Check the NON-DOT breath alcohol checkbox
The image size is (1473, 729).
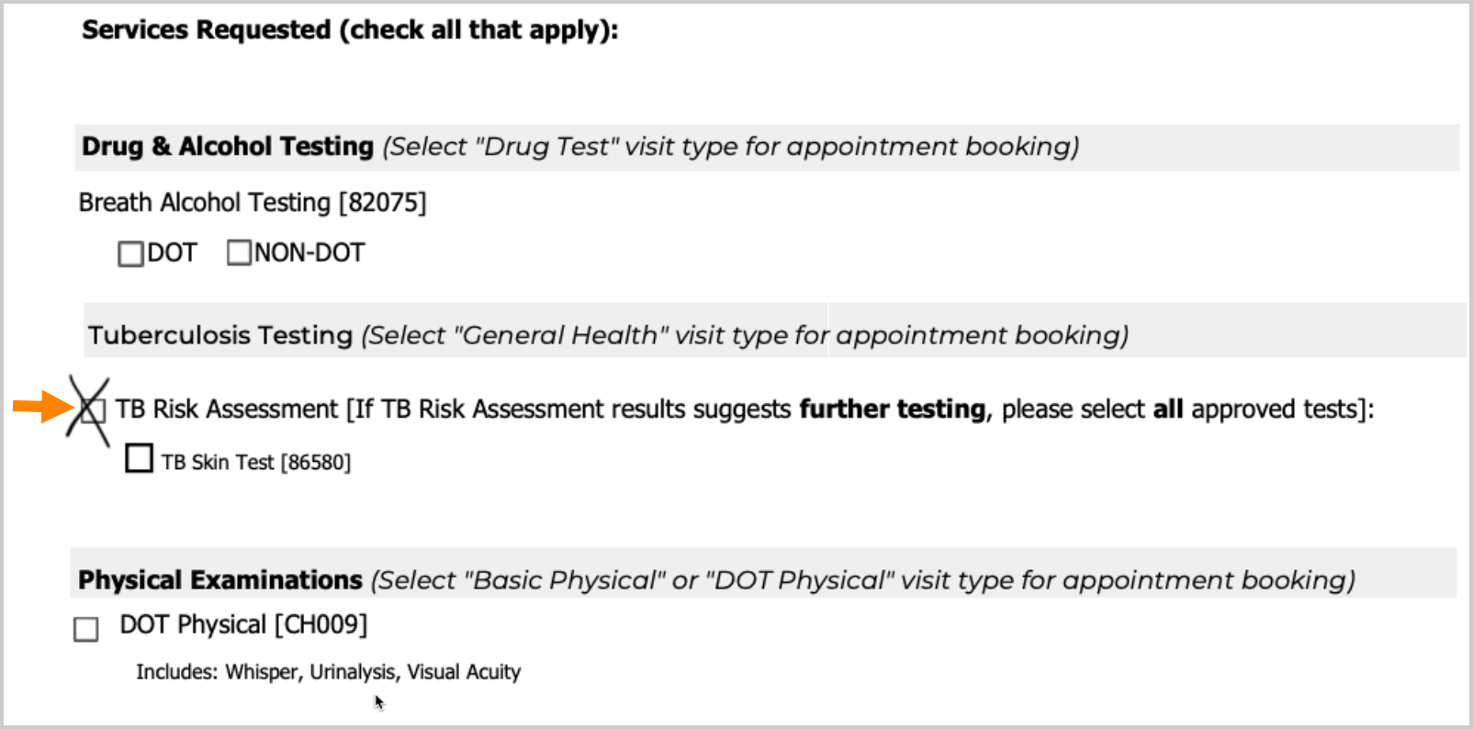tap(239, 252)
